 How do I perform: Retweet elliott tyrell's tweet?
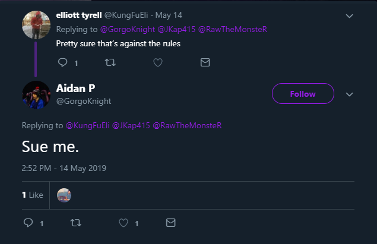110,62
